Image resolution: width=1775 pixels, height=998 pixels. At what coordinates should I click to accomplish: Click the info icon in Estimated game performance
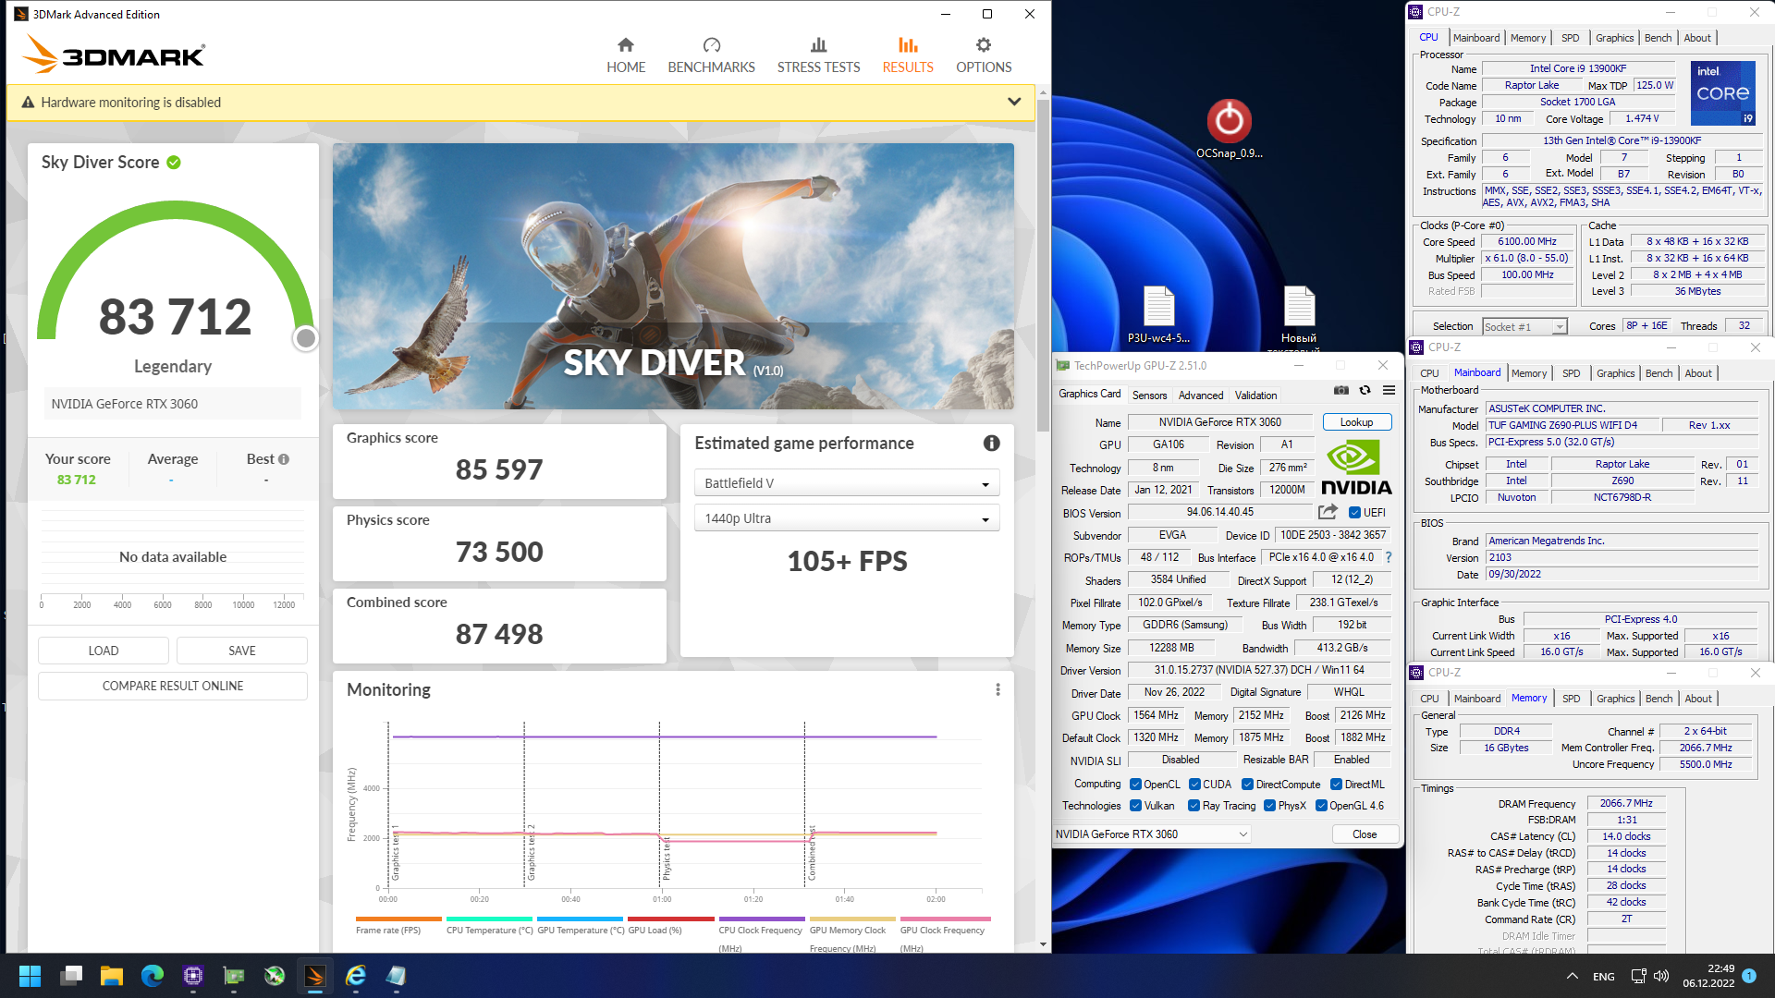pyautogui.click(x=991, y=444)
